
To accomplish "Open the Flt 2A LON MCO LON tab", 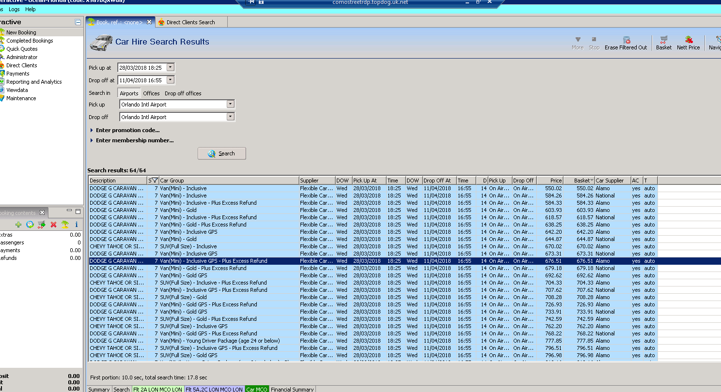I will pos(157,389).
